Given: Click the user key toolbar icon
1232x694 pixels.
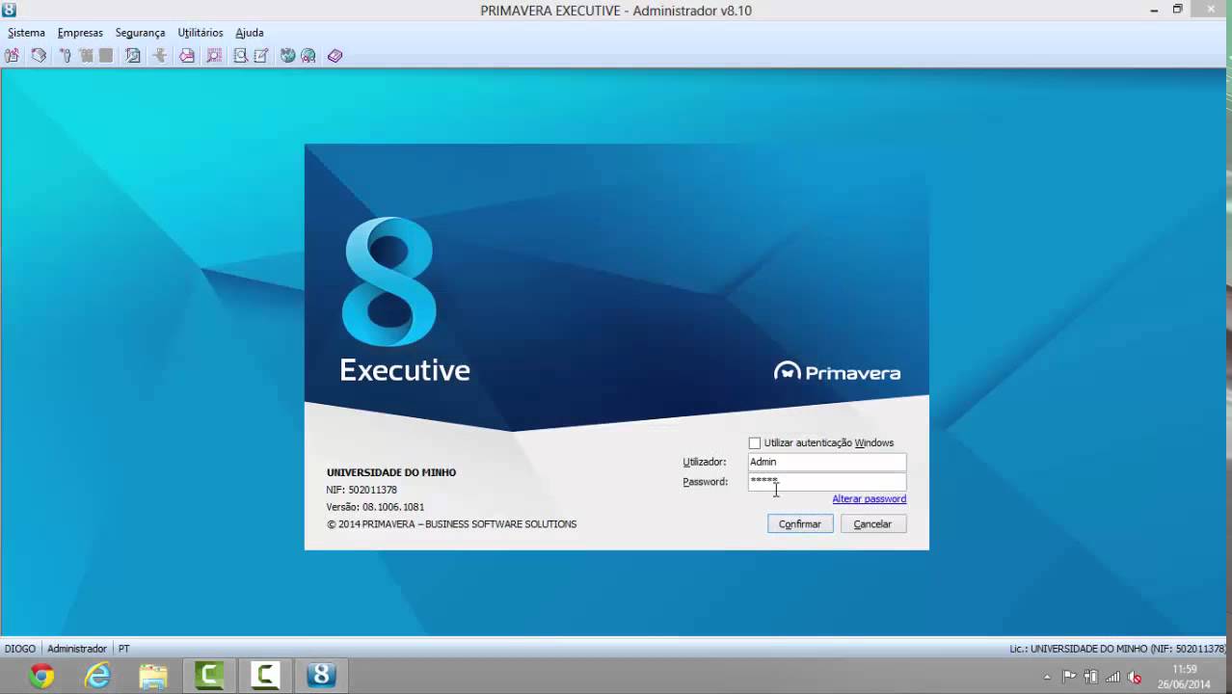Looking at the screenshot, I should pos(66,56).
